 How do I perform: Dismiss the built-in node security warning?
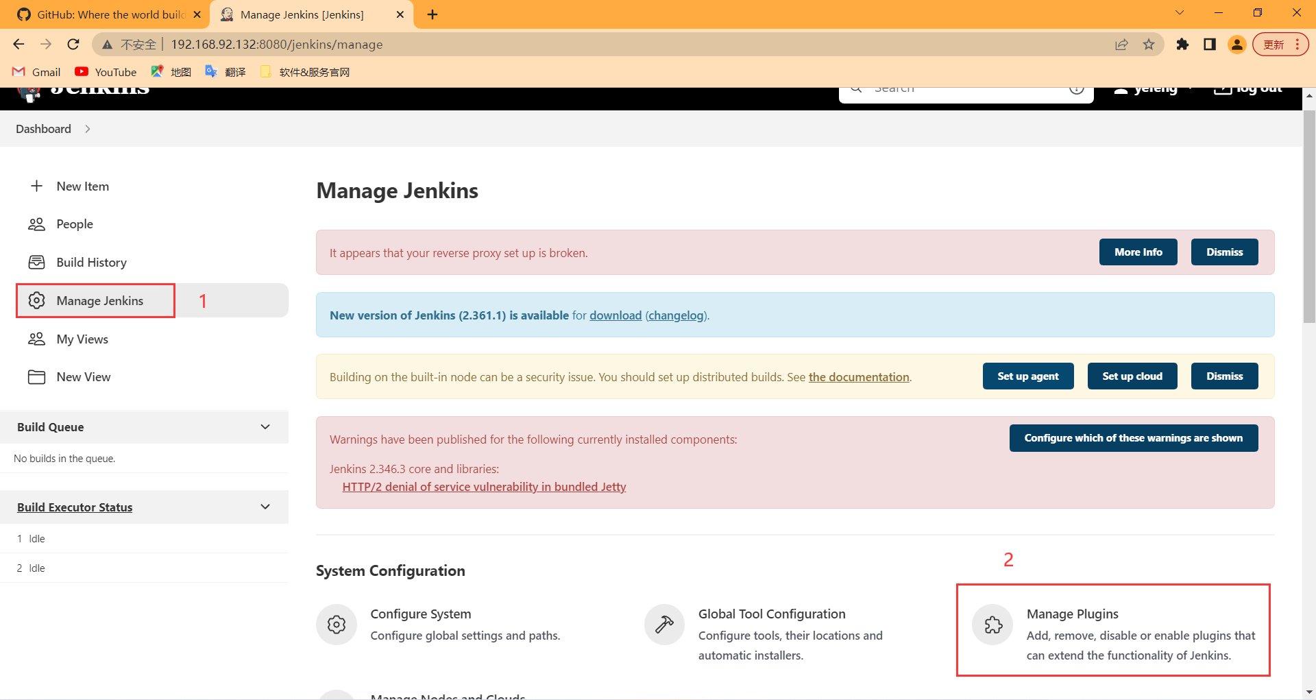pyautogui.click(x=1224, y=376)
